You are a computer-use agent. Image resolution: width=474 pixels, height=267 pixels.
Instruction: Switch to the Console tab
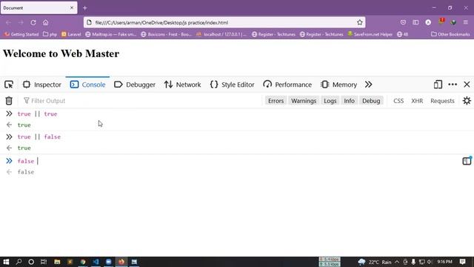87,85
